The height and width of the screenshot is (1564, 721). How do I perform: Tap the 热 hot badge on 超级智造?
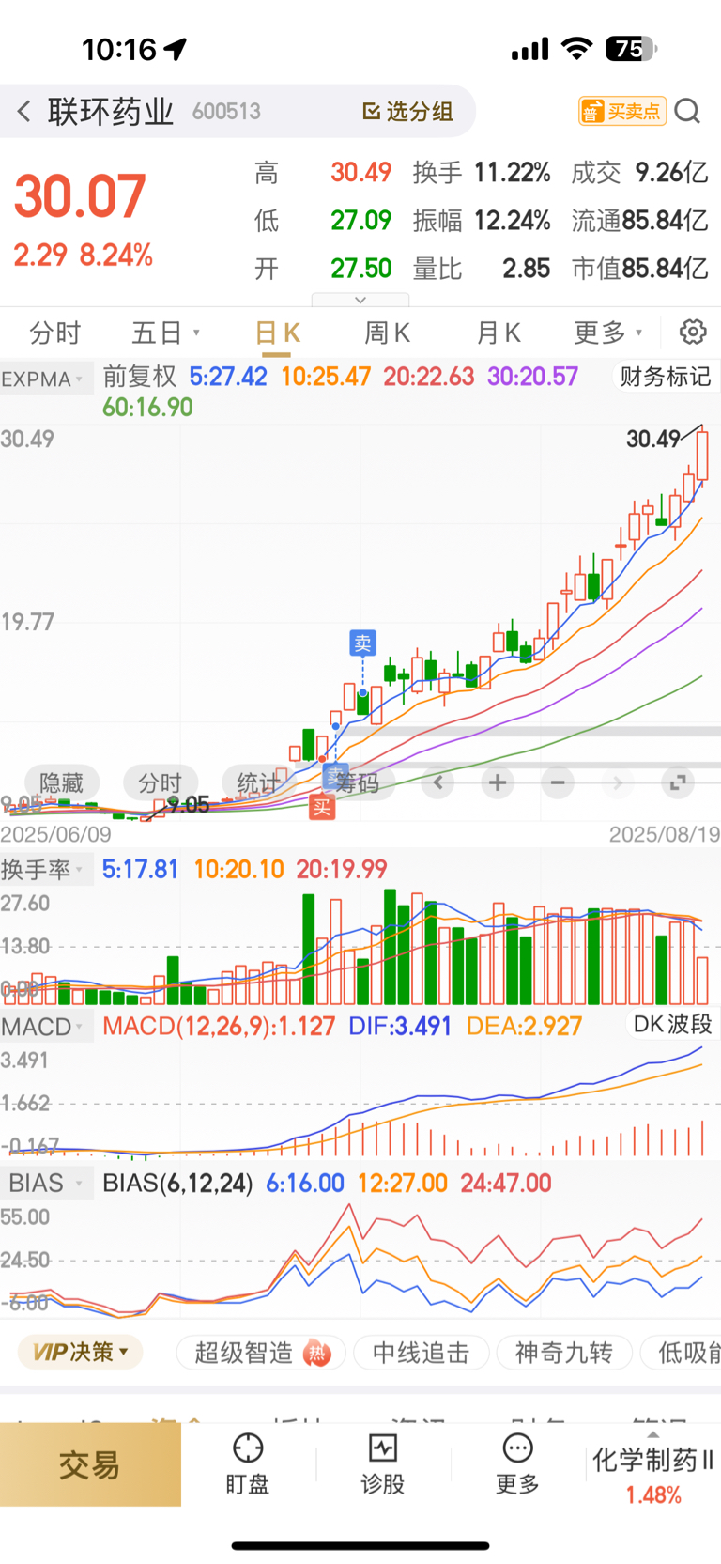[x=318, y=1354]
